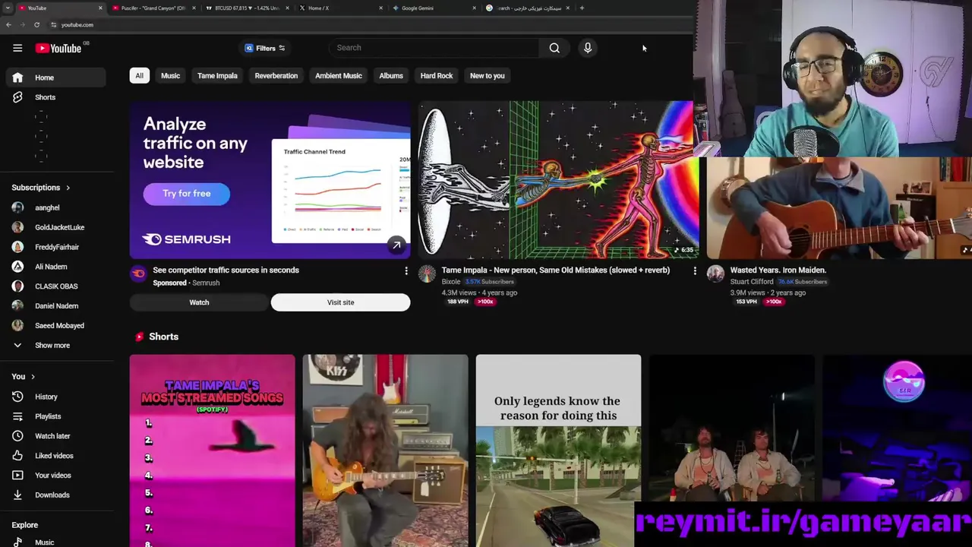Select the Tame Impala filter chip

tap(217, 76)
